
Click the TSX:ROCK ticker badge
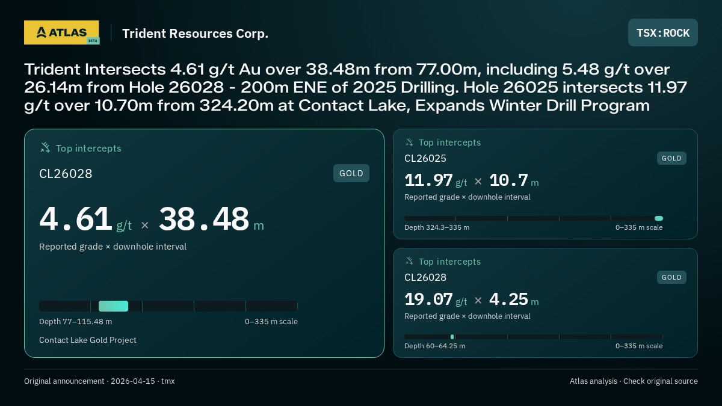[x=663, y=32]
